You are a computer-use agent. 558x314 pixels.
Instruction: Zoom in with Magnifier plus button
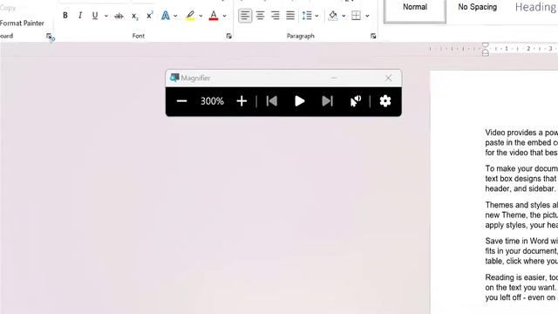[242, 101]
